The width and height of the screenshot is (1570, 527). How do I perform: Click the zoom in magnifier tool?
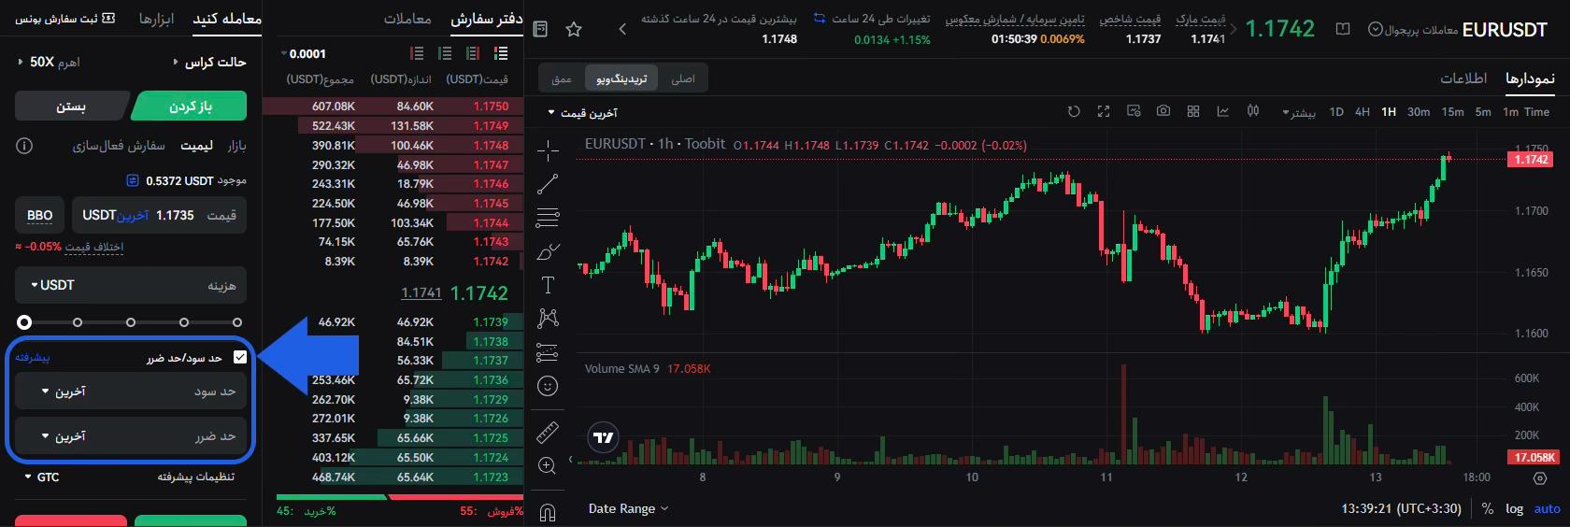tap(548, 465)
